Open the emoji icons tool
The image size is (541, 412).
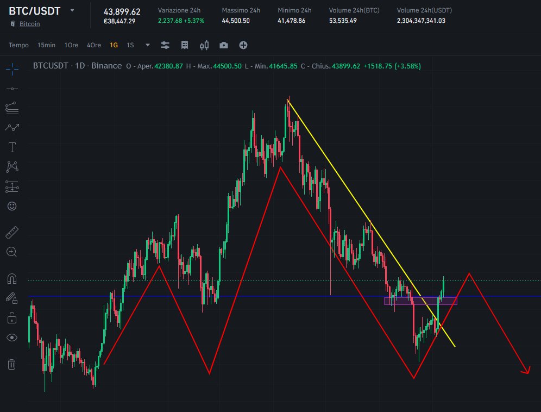click(x=12, y=206)
